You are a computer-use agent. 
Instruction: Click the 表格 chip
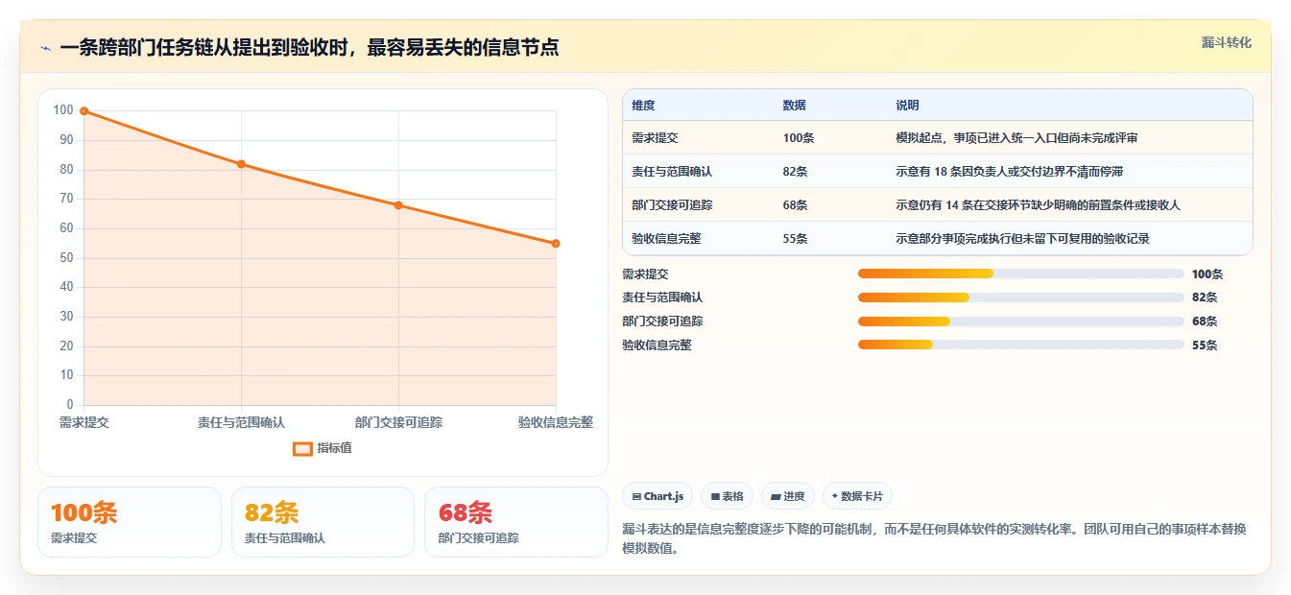727,496
